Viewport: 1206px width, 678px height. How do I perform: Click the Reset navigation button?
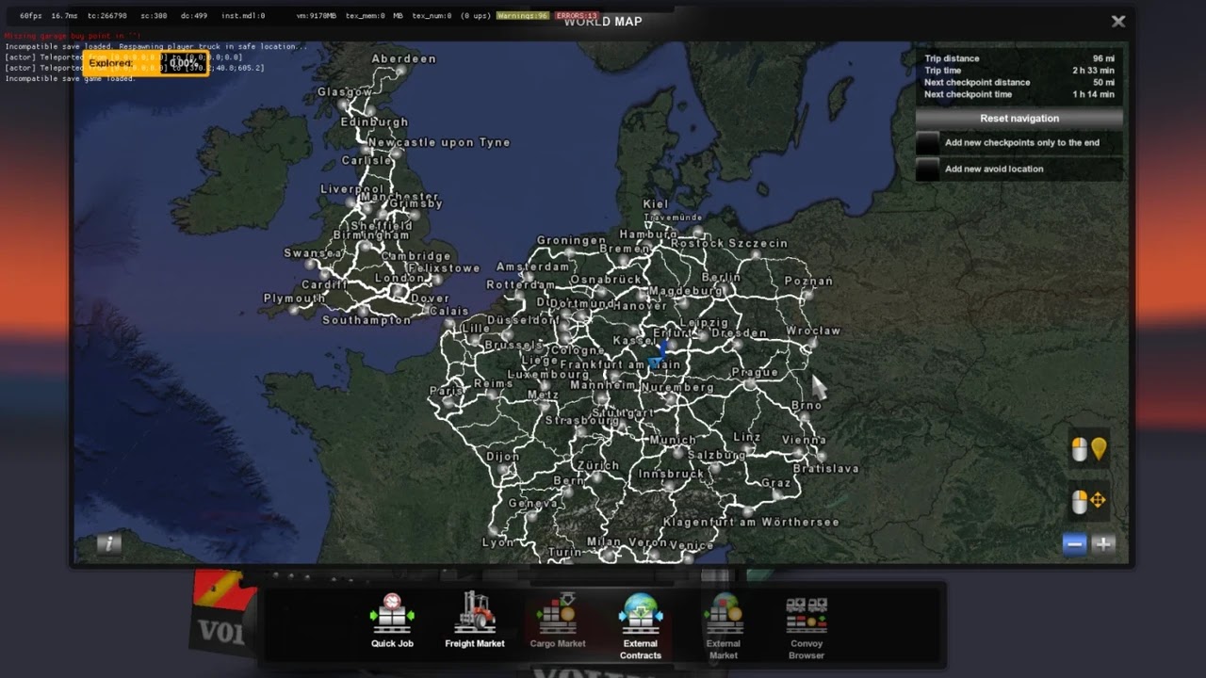coord(1019,119)
